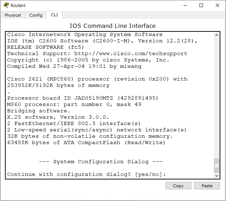Click the vertical scrollbar thumb
Screen dimensions: 226x201
click(216, 166)
